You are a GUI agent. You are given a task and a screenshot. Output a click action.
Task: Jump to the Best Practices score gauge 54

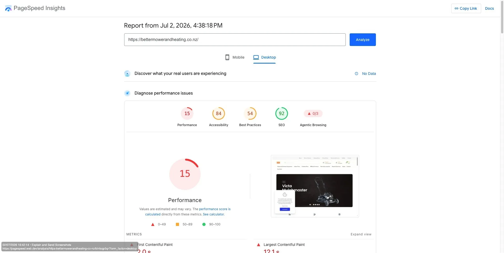tap(250, 113)
